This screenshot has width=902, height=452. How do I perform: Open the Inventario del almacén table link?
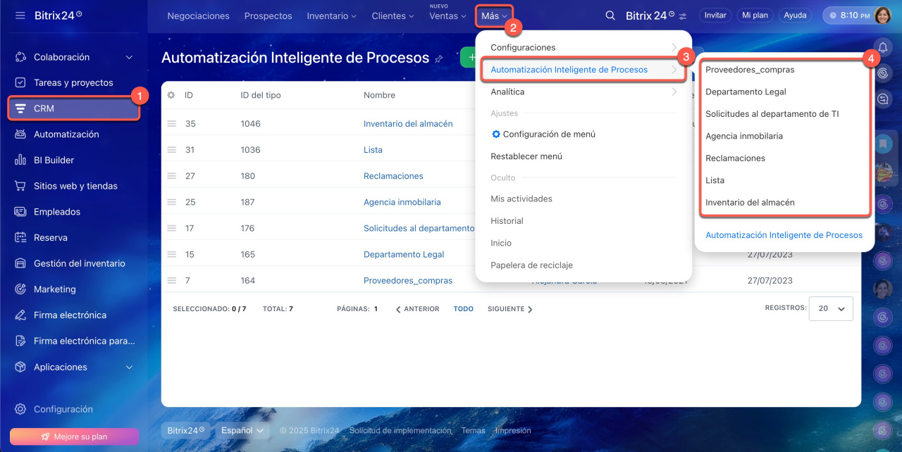click(408, 124)
